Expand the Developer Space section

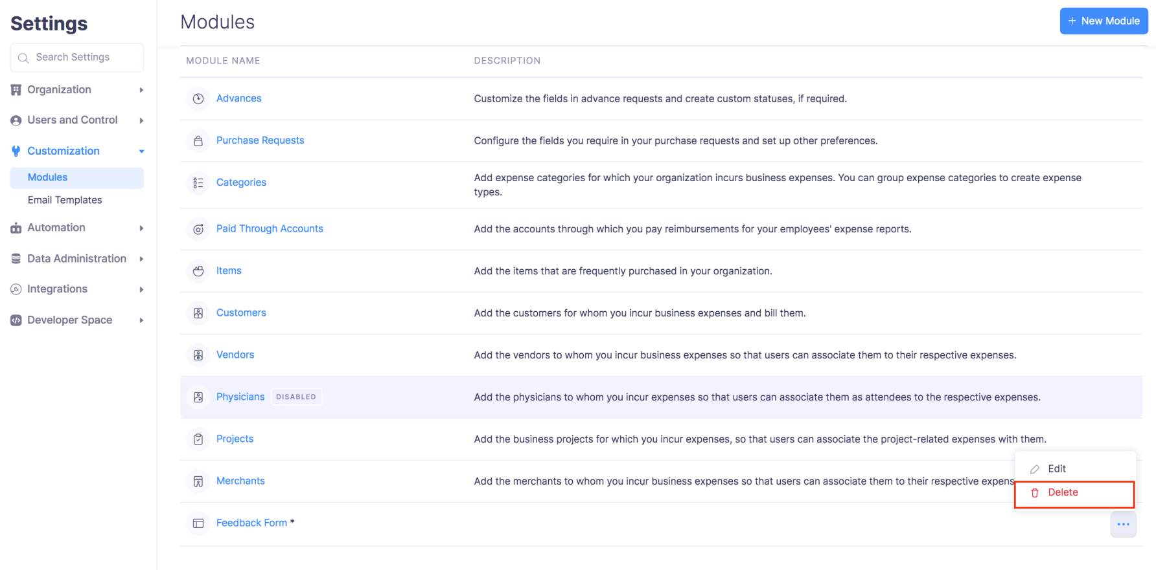76,320
